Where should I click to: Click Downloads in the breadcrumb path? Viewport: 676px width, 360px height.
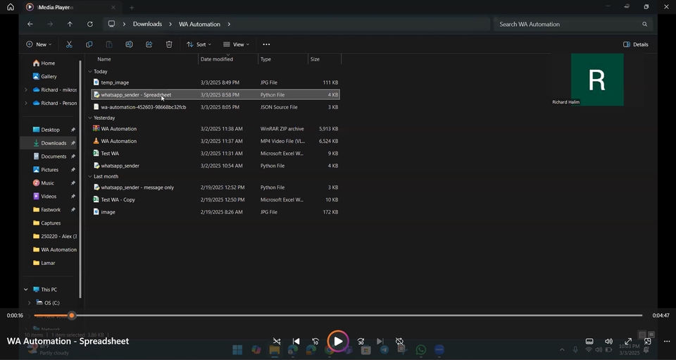click(x=147, y=24)
